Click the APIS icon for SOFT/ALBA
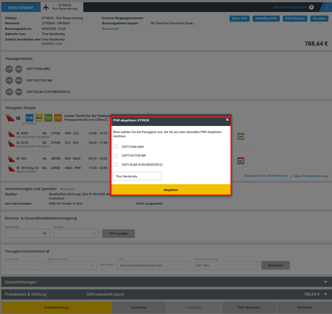This screenshot has width=332, height=314. (x=19, y=92)
